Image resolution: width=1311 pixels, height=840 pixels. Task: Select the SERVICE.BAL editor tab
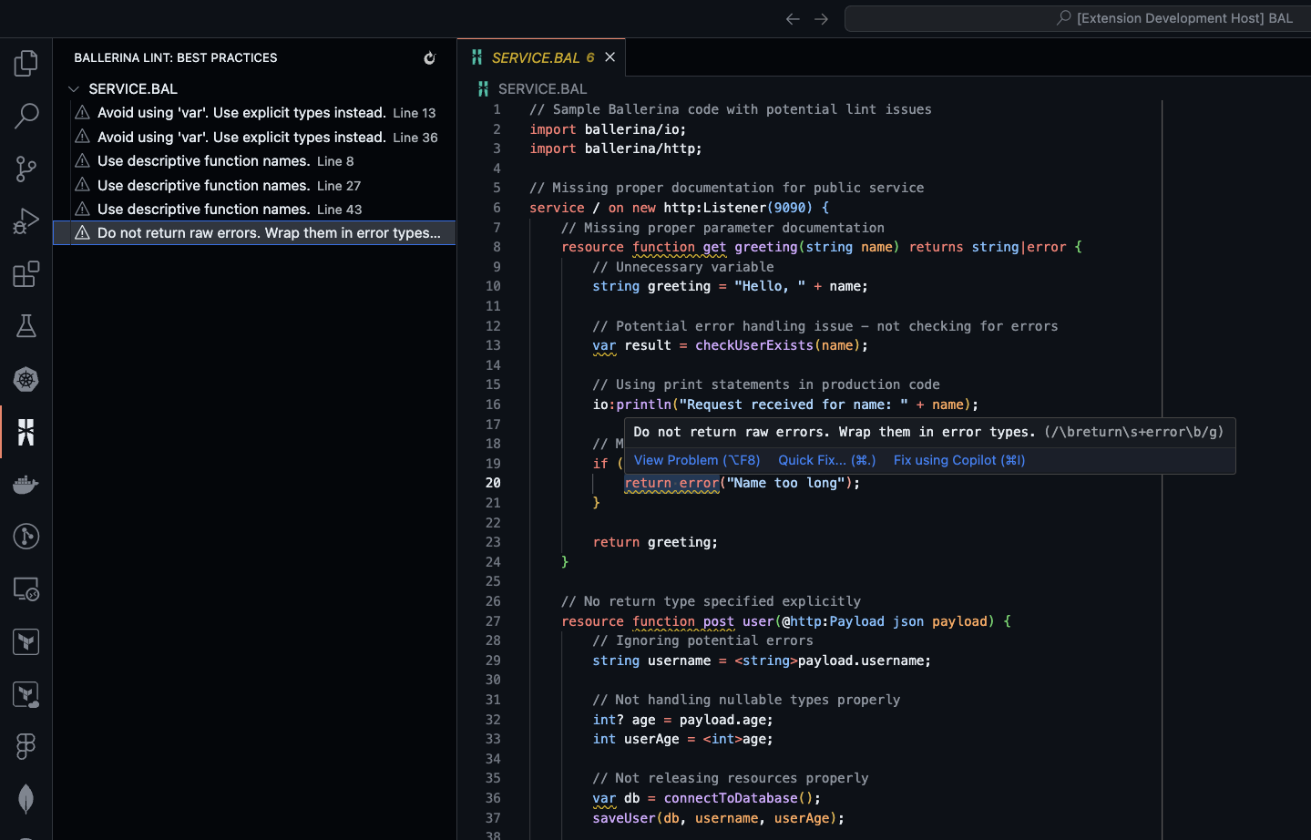pyautogui.click(x=541, y=57)
